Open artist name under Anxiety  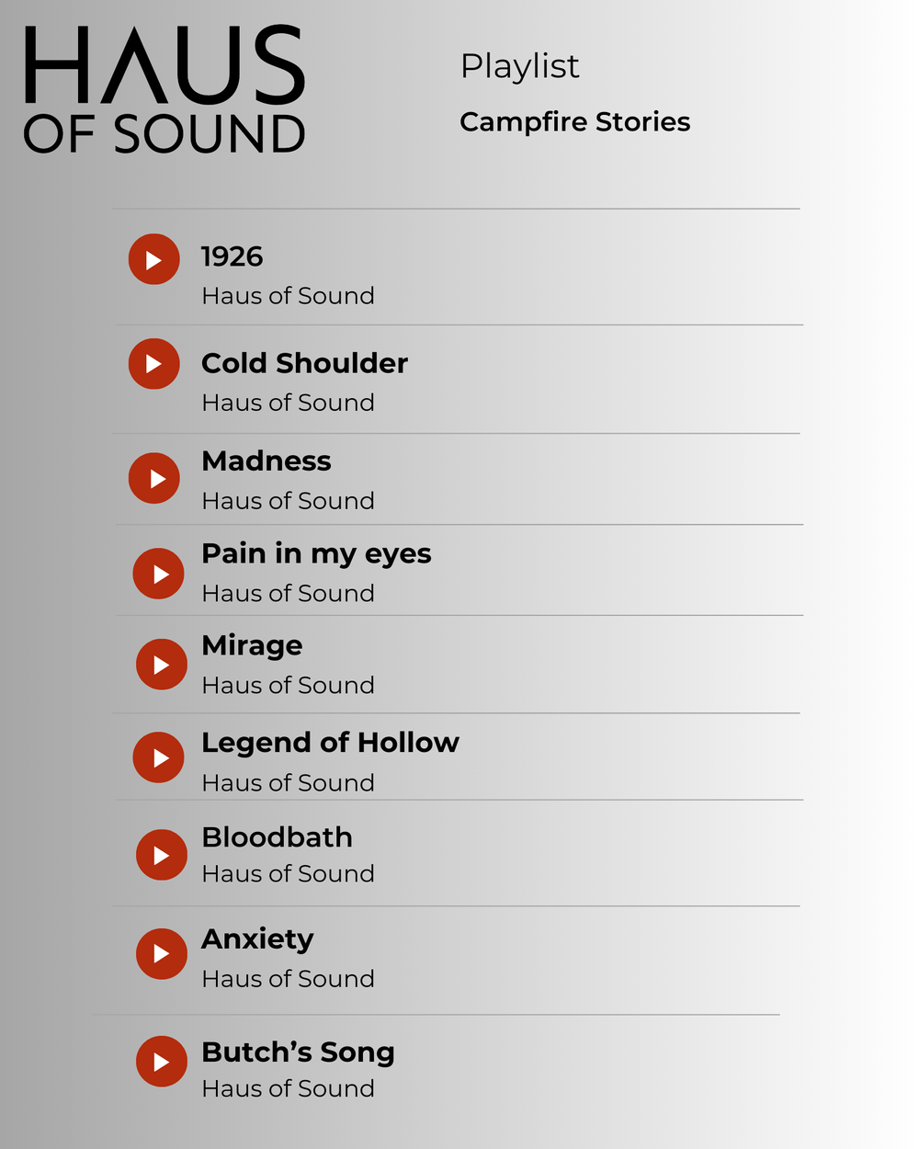pos(288,979)
